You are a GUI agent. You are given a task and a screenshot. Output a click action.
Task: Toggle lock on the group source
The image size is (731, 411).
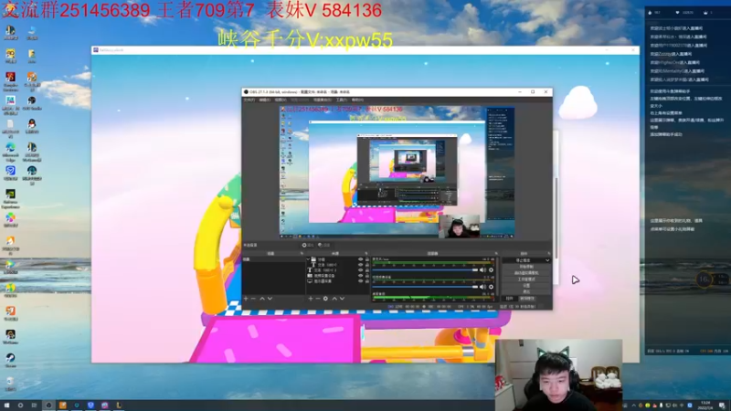367,259
